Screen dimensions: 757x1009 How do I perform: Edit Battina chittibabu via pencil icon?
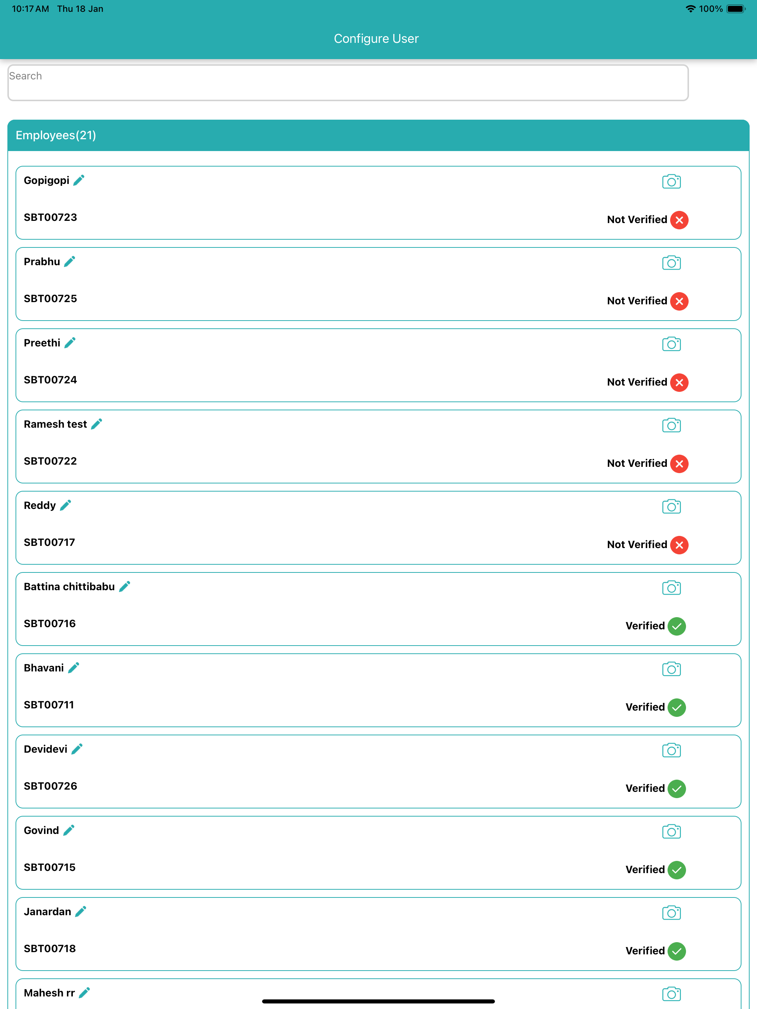tap(125, 586)
